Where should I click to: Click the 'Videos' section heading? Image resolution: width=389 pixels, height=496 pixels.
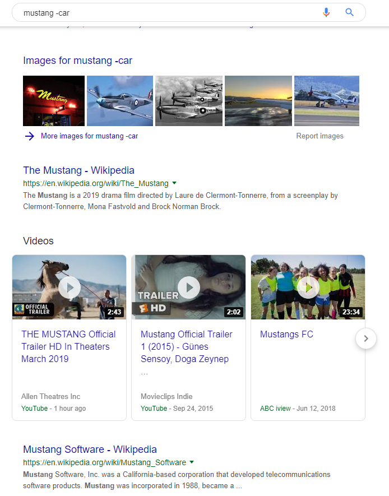point(38,241)
